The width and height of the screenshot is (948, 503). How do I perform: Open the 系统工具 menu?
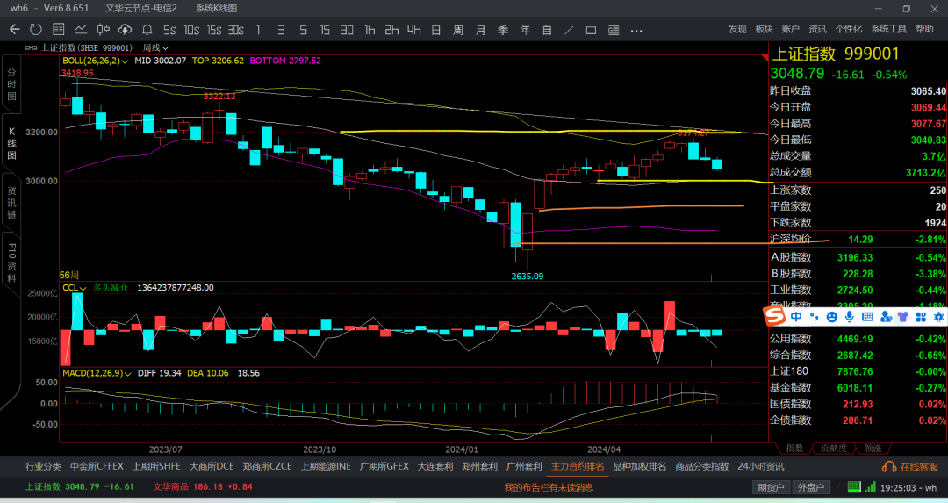pos(888,29)
